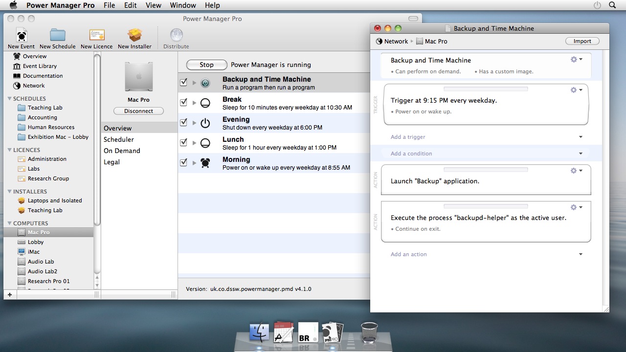Select the iMac computer
Image resolution: width=626 pixels, height=352 pixels.
pos(34,252)
